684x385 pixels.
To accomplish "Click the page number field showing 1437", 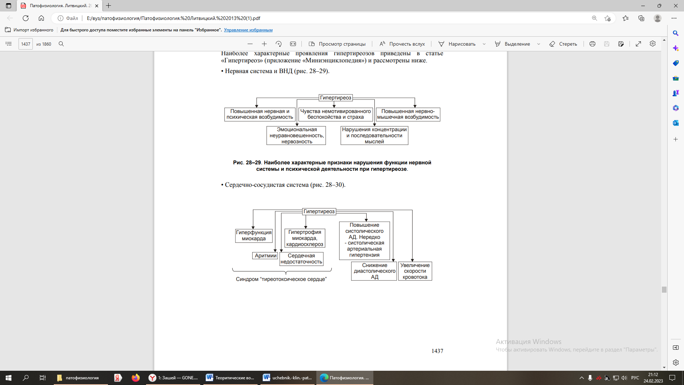I will click(x=26, y=44).
